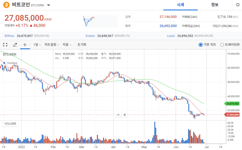Click the +0.17% change value
The height and width of the screenshot is (150, 242).
[x=22, y=25]
